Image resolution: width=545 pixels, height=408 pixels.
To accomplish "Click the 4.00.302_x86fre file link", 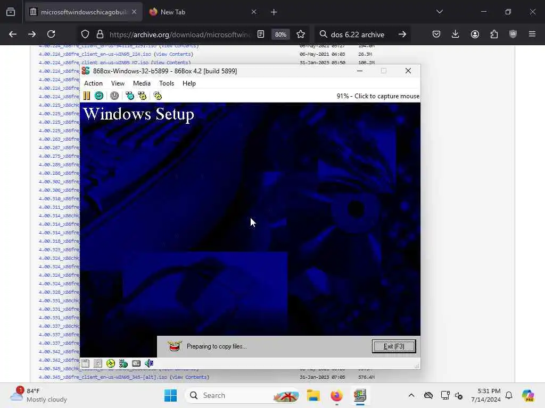I will tap(59, 182).
